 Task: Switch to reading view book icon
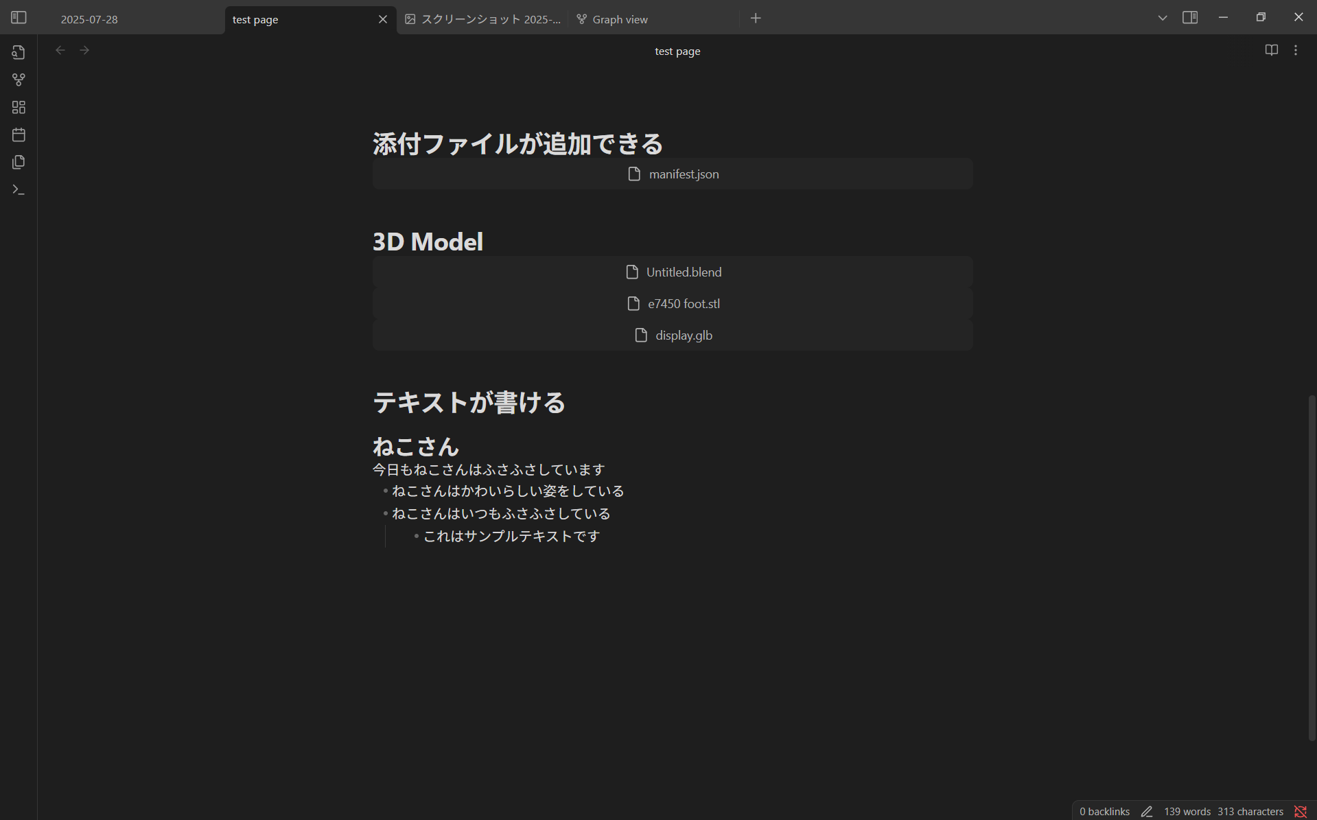pyautogui.click(x=1271, y=50)
